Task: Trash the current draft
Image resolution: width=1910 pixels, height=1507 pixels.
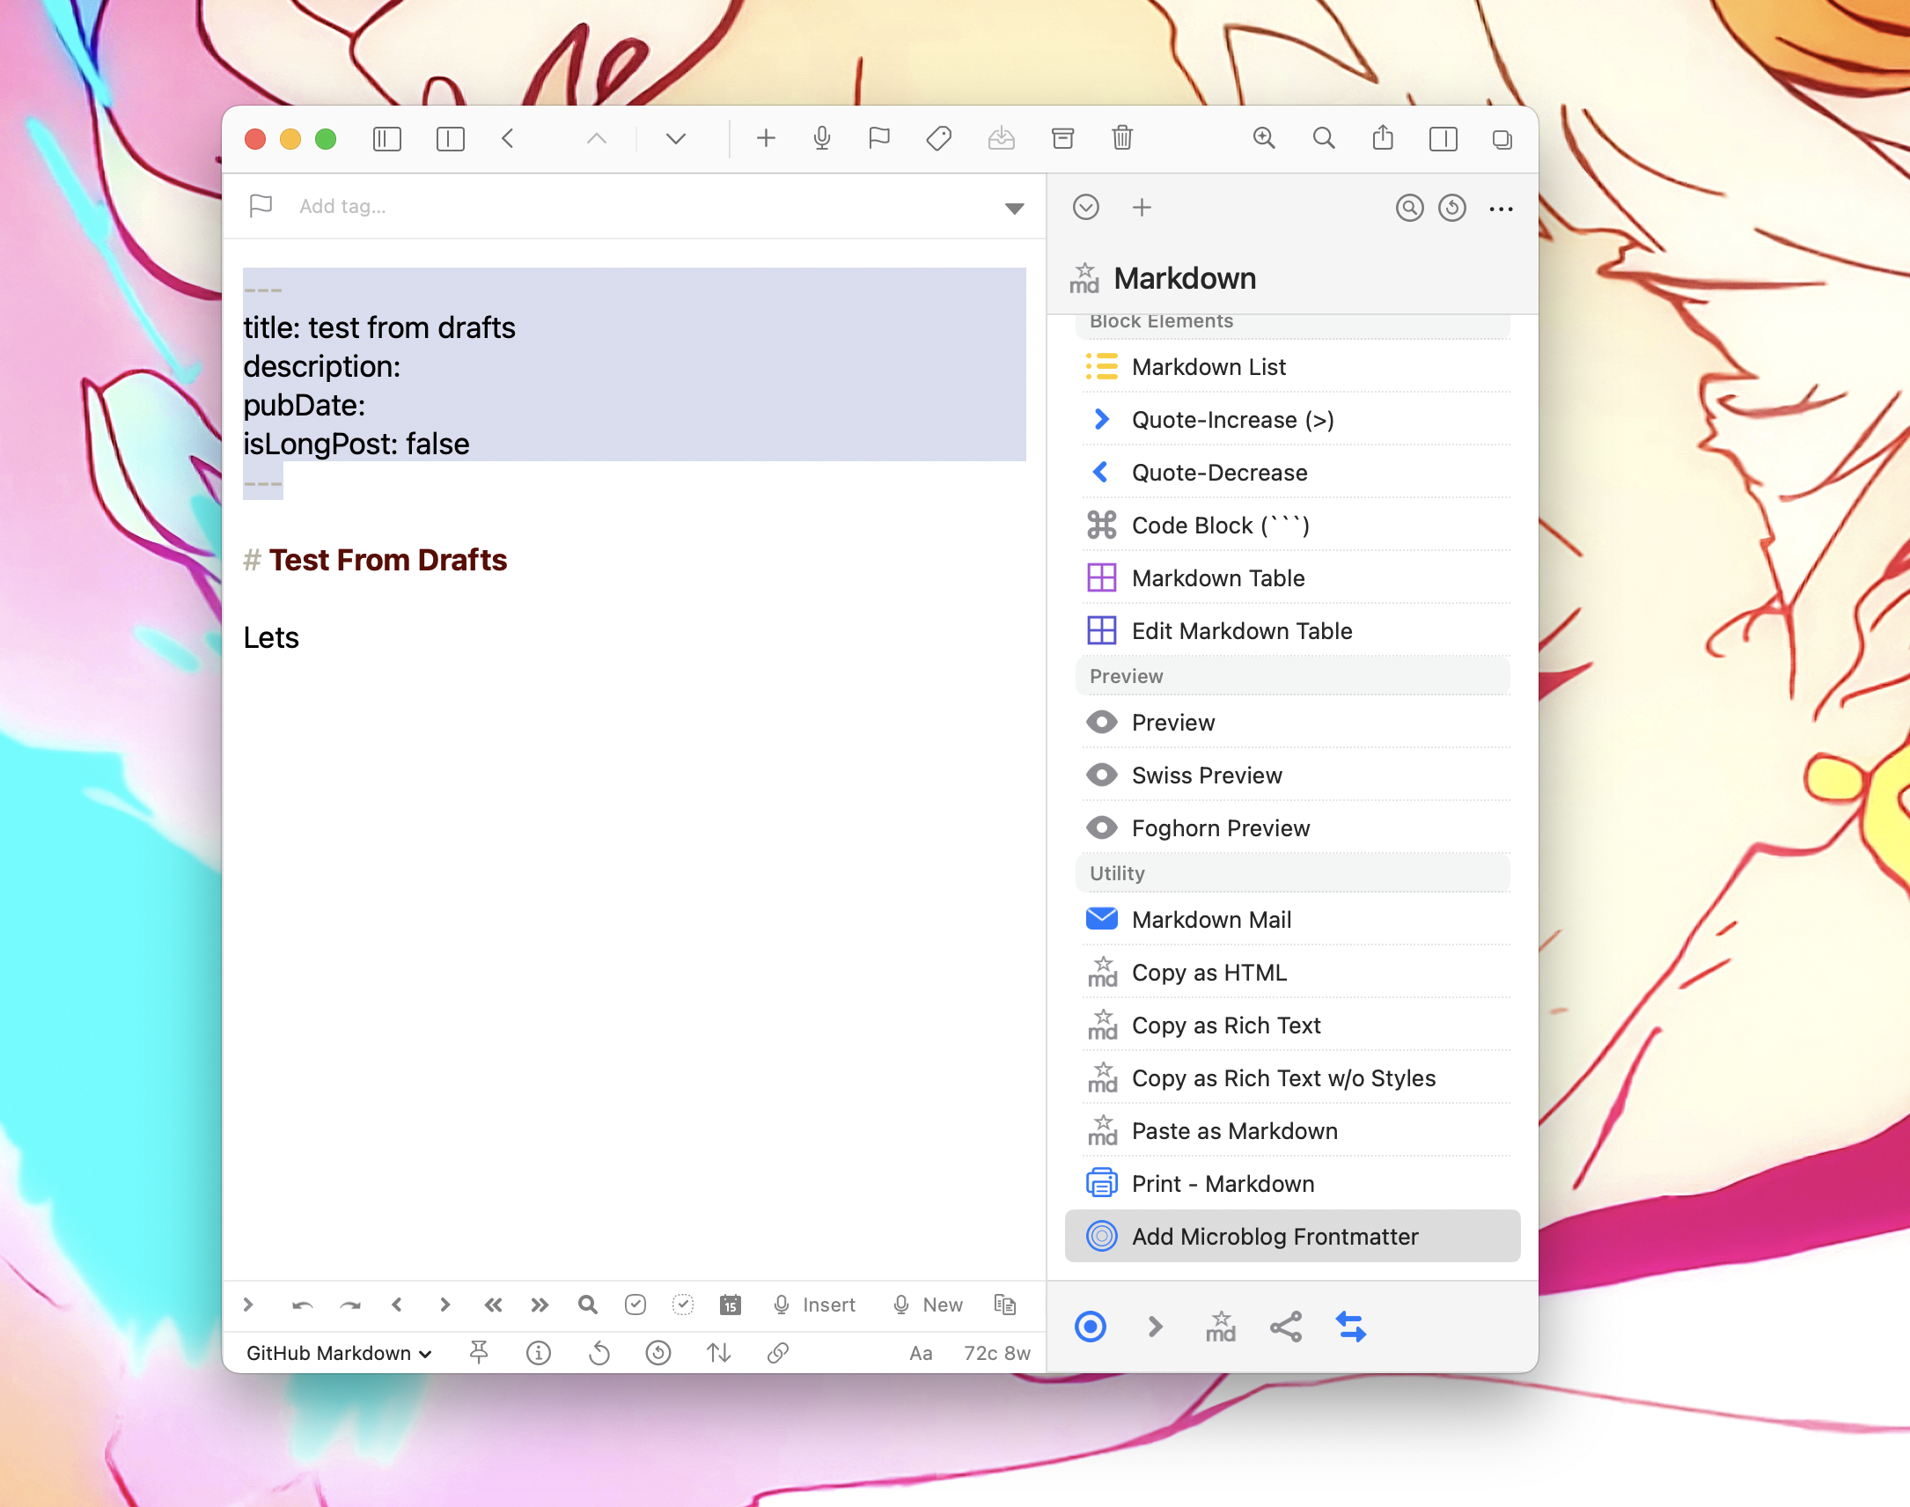Action: [x=1122, y=137]
